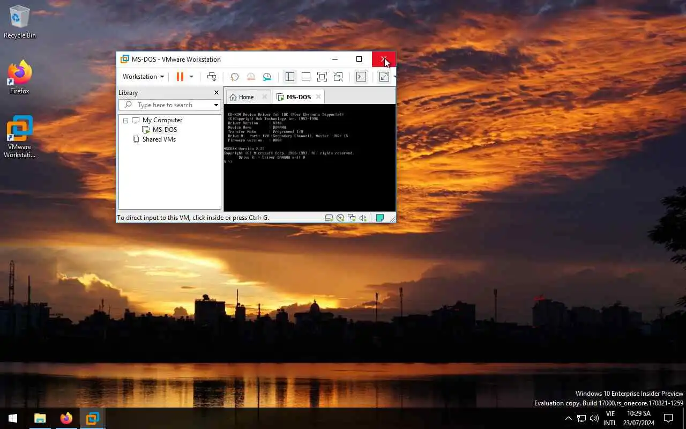This screenshot has height=429, width=686.
Task: Toggle the console view icon
Action: click(361, 77)
